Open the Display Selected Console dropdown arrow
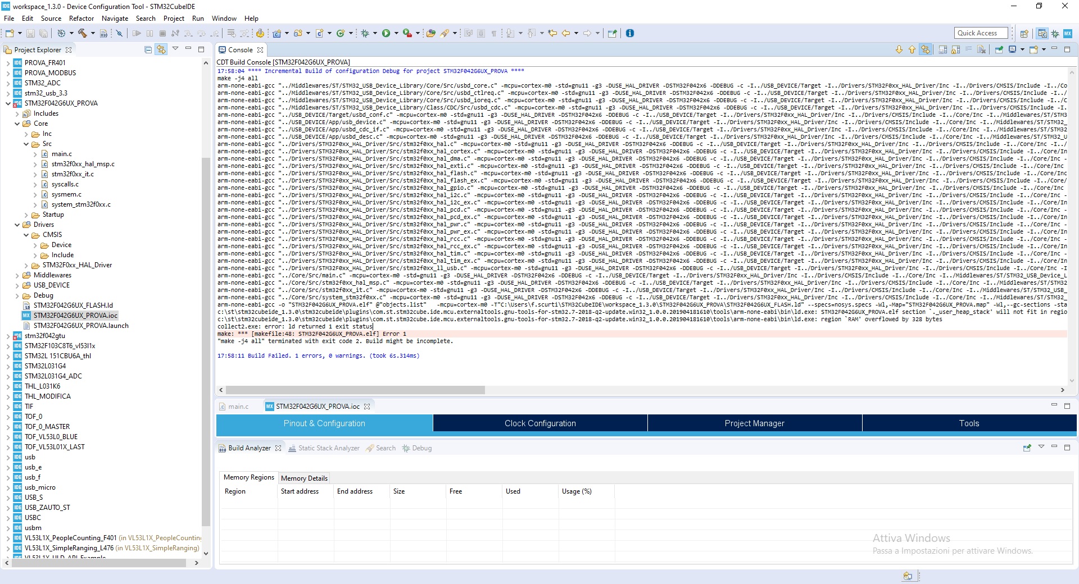The width and height of the screenshot is (1079, 584). click(1022, 49)
